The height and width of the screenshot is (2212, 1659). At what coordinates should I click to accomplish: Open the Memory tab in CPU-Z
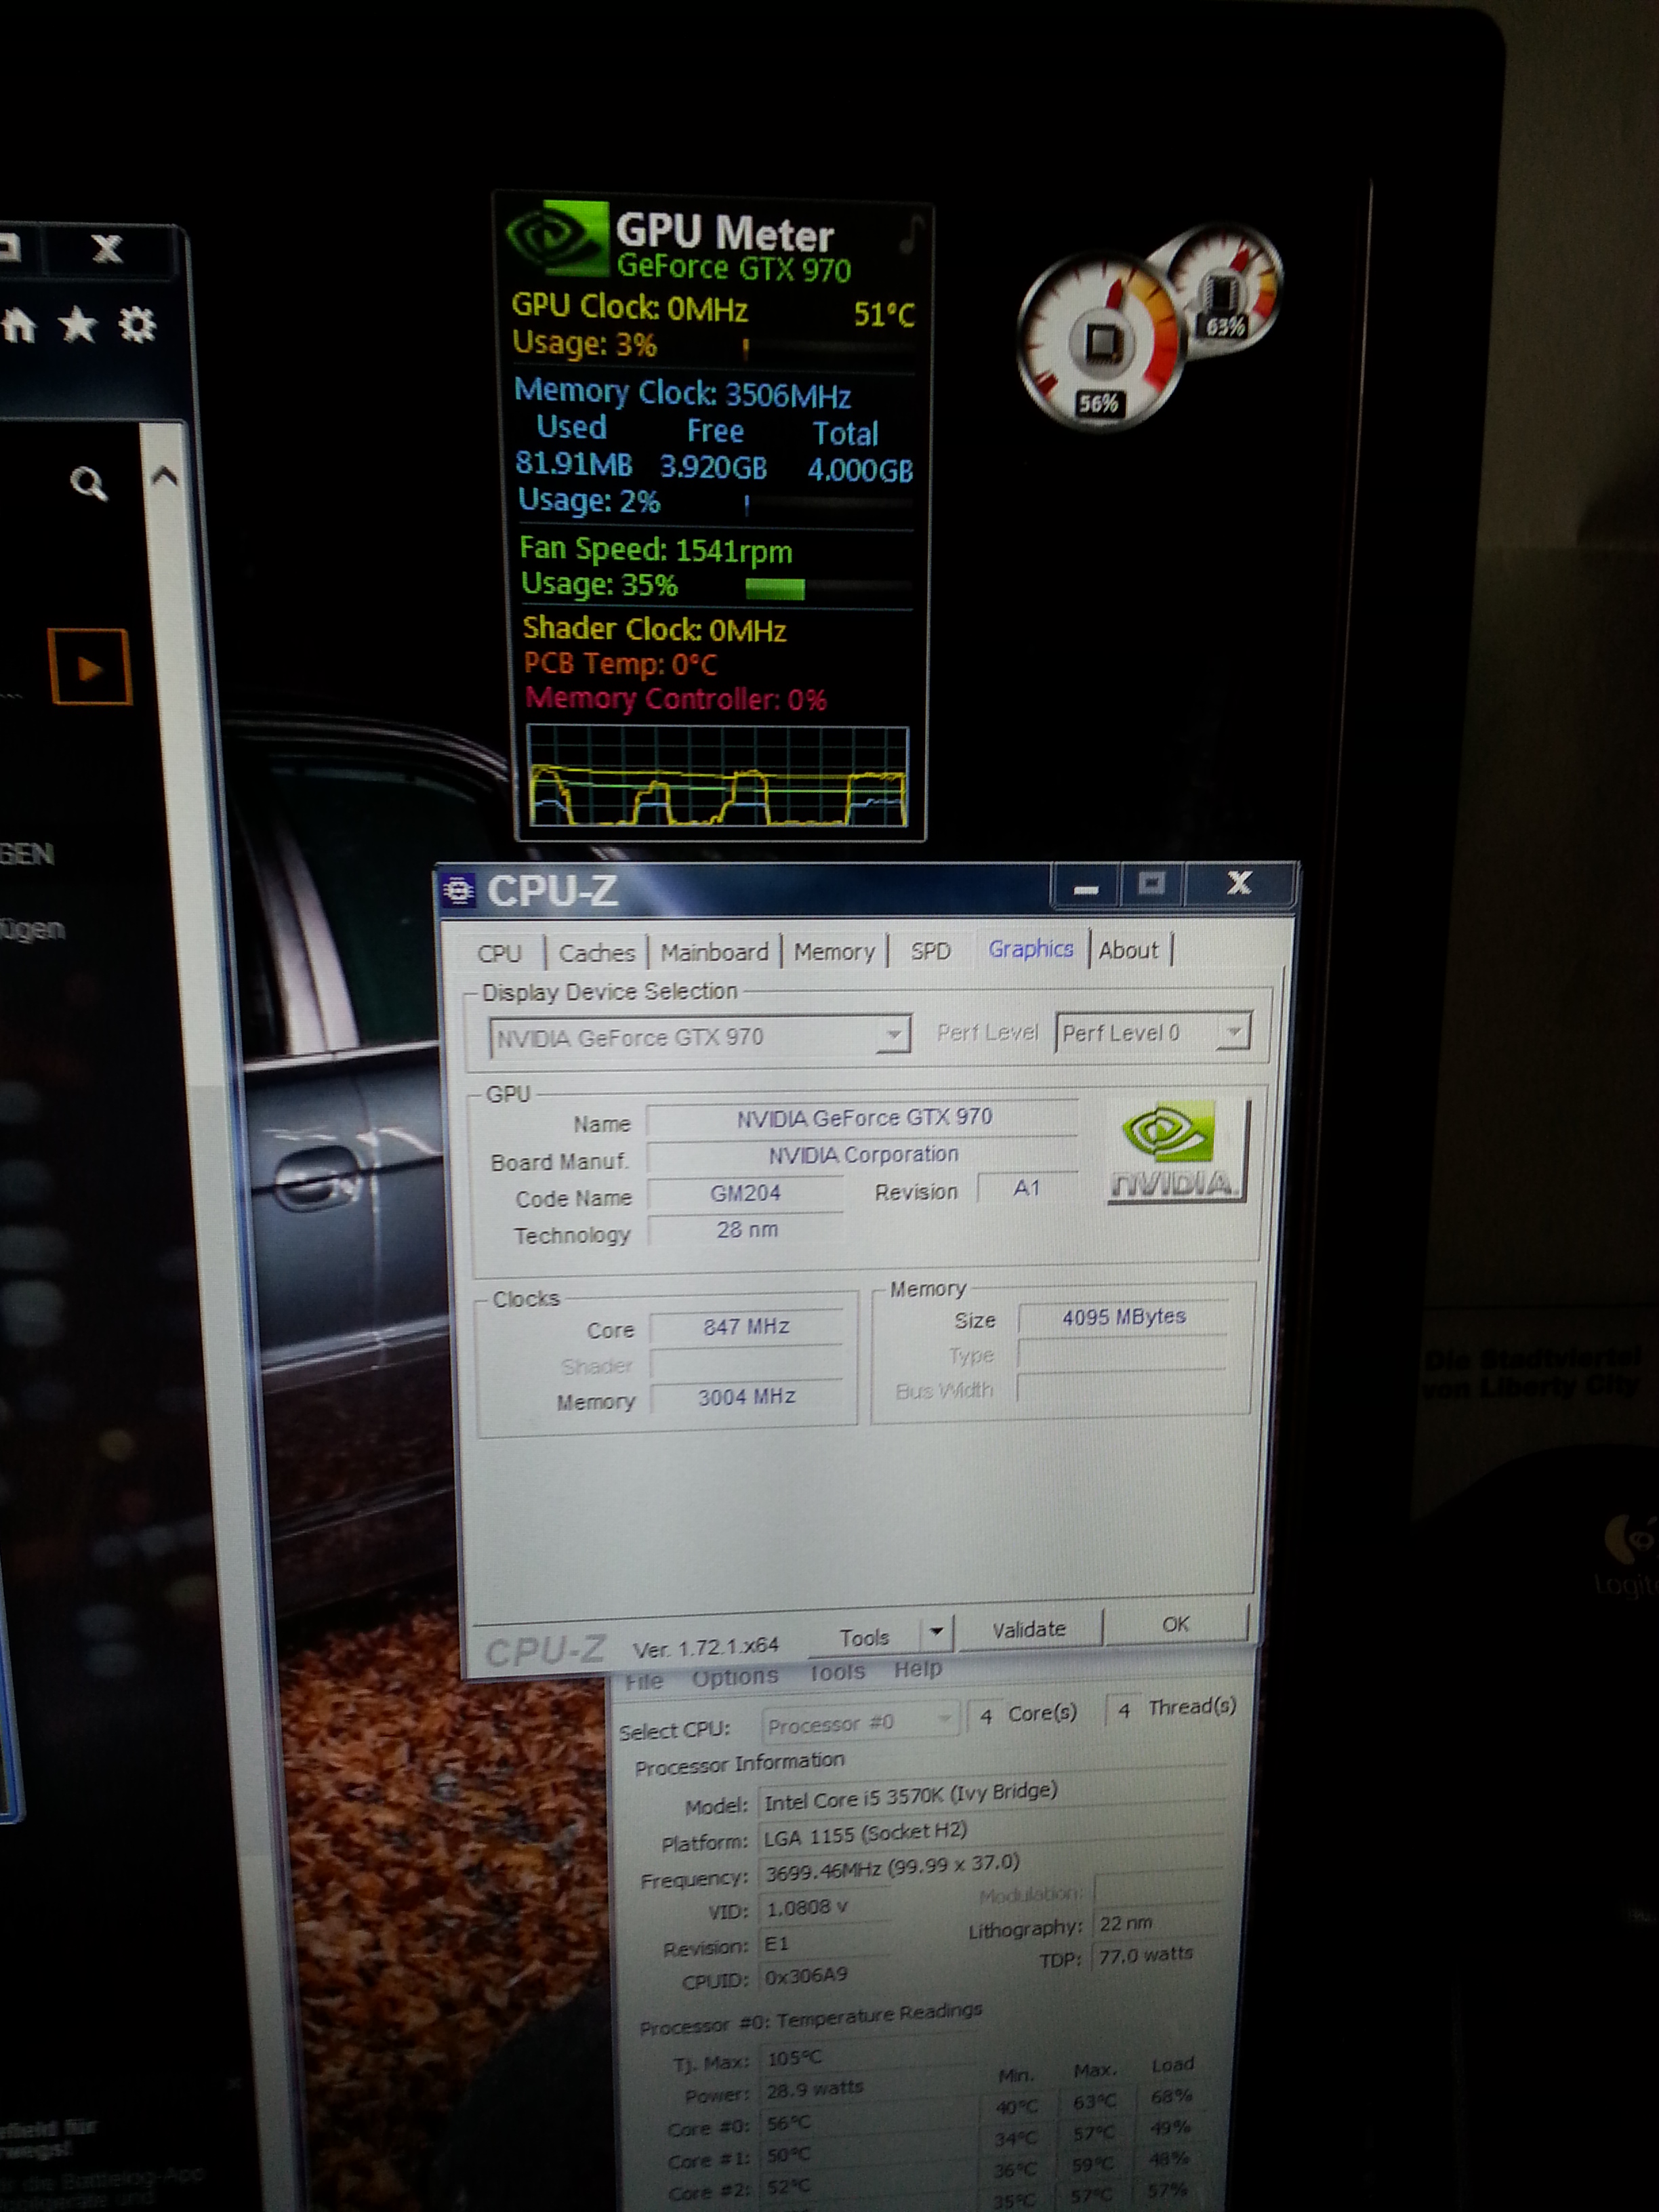pos(834,952)
